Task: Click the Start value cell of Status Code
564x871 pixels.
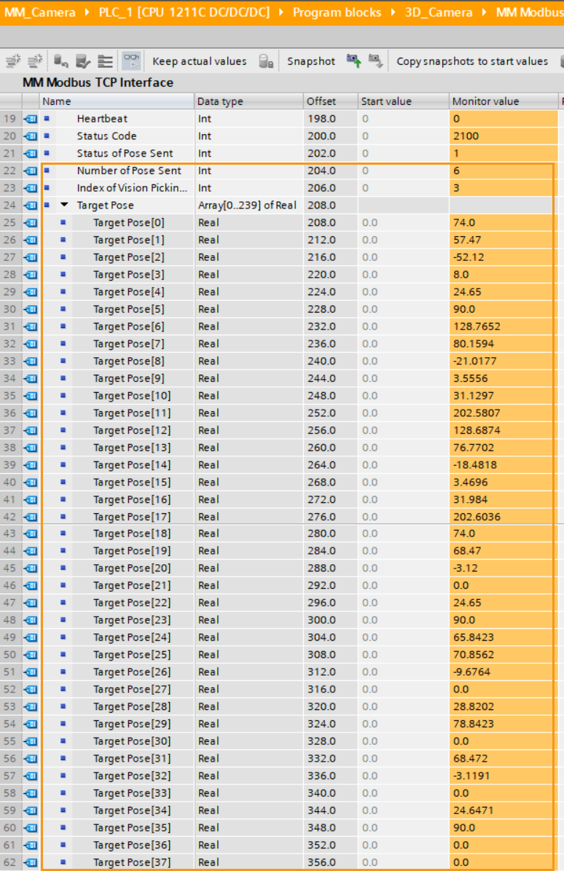Action: point(403,136)
